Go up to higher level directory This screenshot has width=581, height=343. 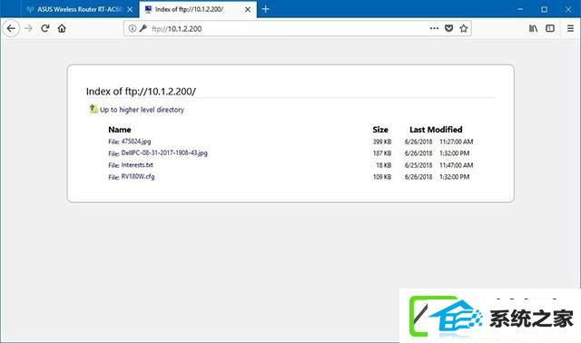point(142,110)
